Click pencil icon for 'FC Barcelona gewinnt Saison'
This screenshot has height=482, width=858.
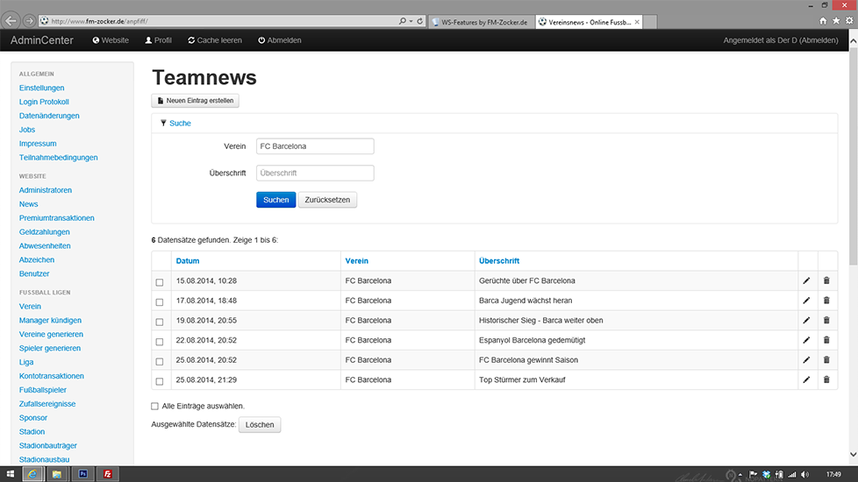pyautogui.click(x=806, y=360)
